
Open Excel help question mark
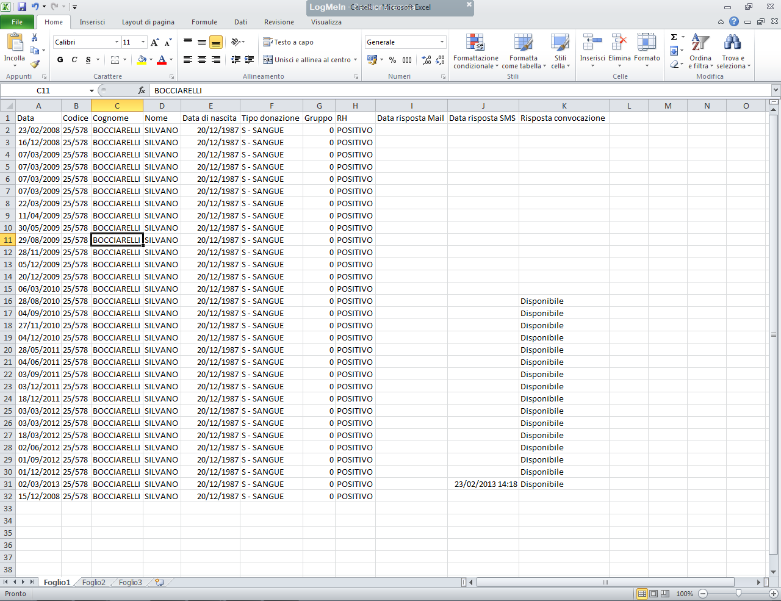click(734, 21)
